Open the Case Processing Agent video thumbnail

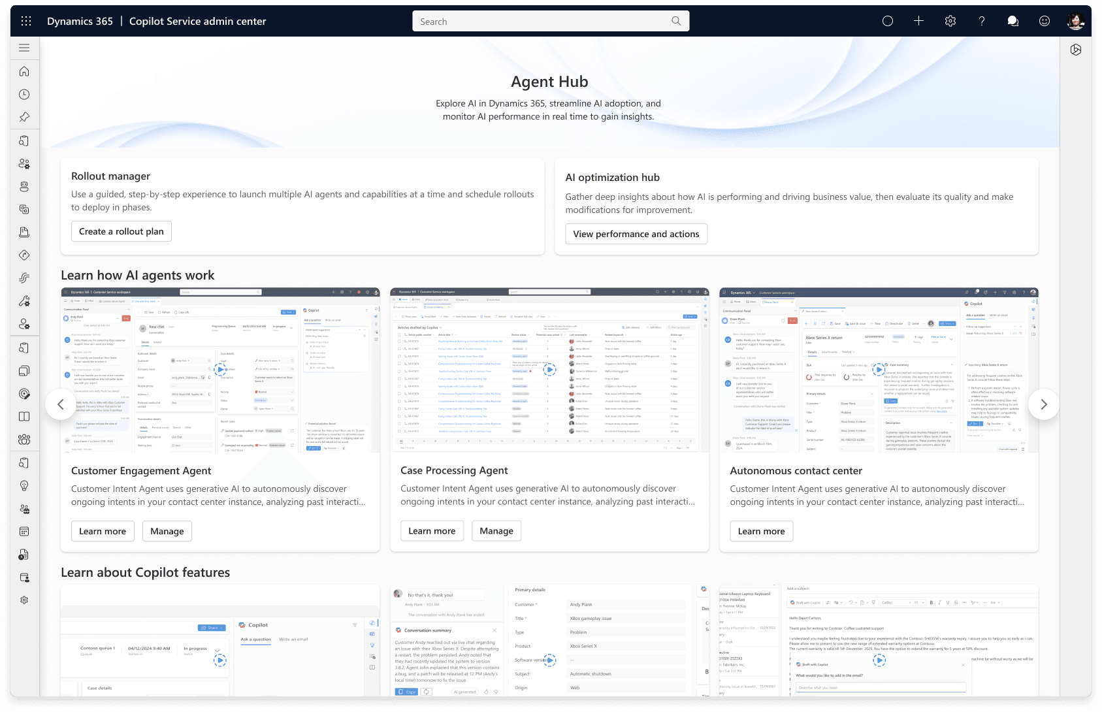coord(549,370)
